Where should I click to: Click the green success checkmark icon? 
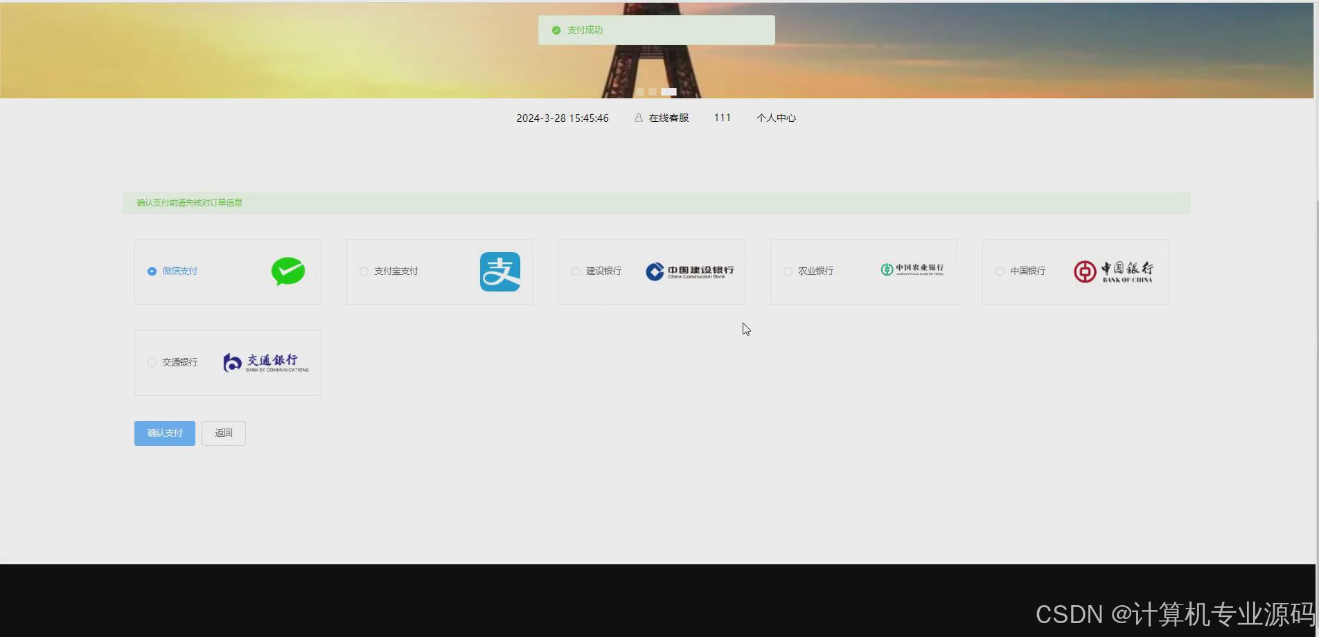[555, 30]
